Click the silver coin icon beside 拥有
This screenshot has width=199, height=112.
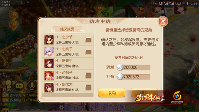120,77
